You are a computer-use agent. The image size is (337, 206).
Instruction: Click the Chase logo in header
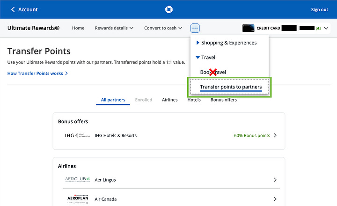click(168, 9)
